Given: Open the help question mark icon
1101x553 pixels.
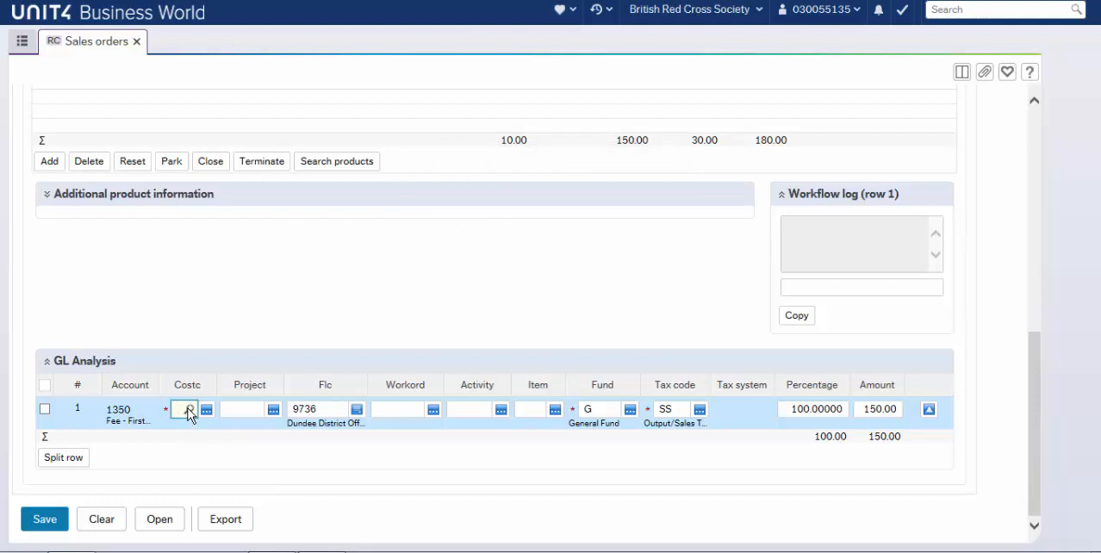Looking at the screenshot, I should click(x=1029, y=72).
